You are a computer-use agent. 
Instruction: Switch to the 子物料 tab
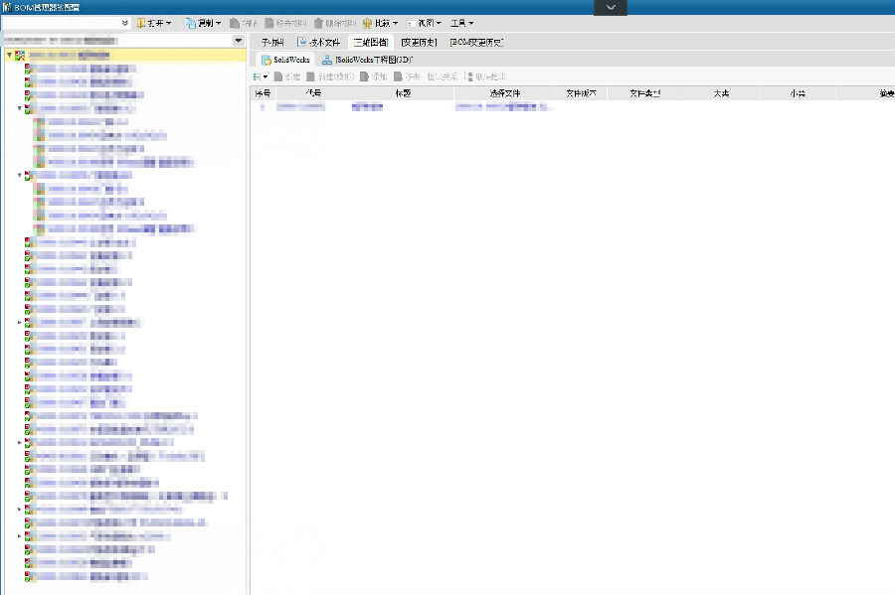point(272,43)
